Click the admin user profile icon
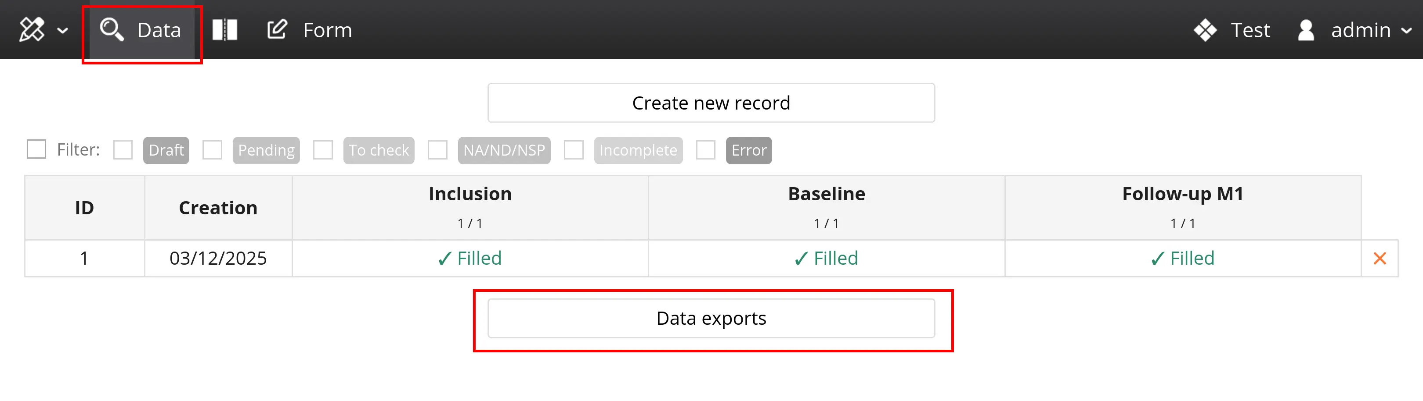This screenshot has height=401, width=1423. [1306, 30]
